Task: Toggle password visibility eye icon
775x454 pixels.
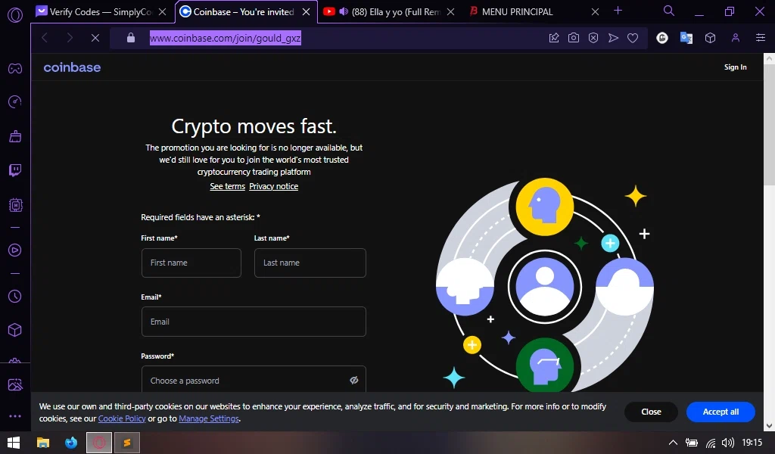Action: coord(354,380)
